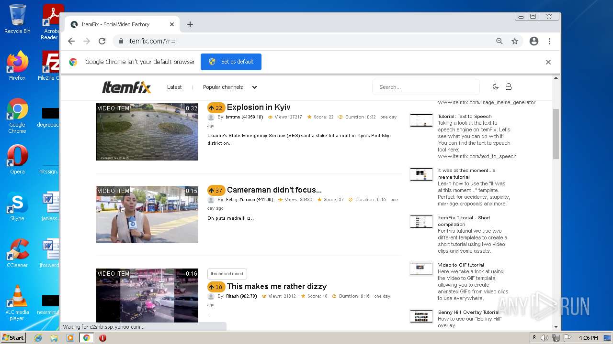
Task: Click the Set as default button
Action: (231, 62)
